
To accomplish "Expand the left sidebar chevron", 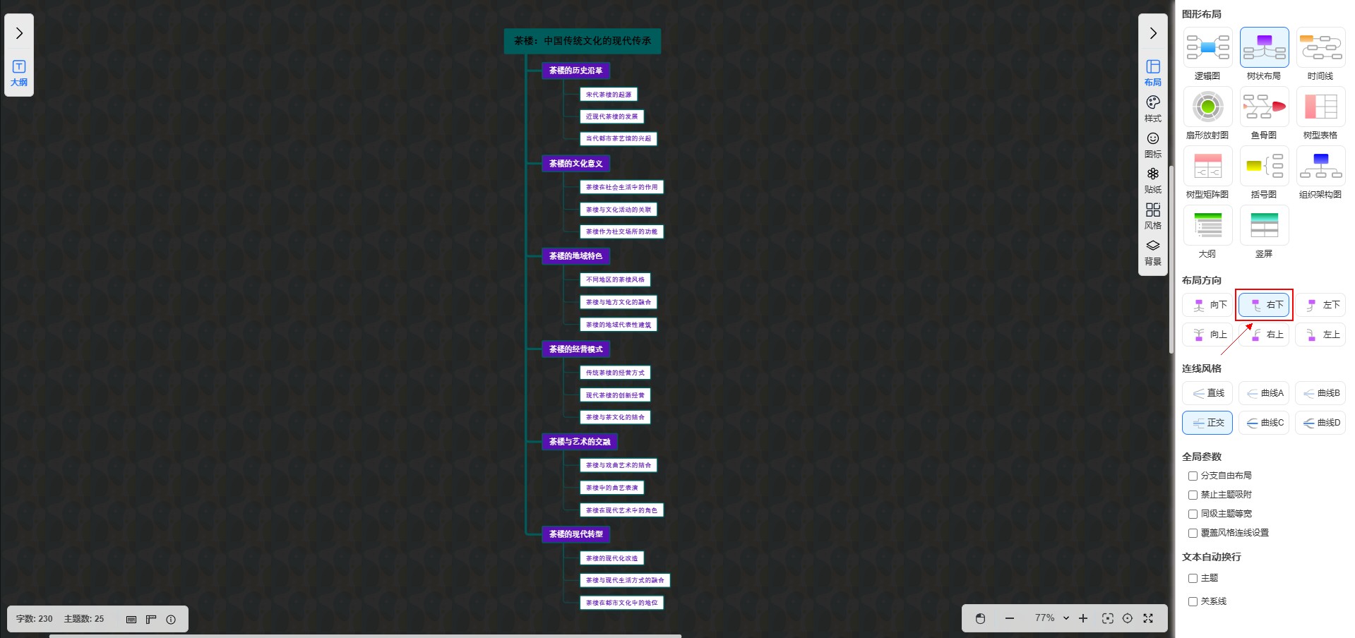I will [19, 33].
